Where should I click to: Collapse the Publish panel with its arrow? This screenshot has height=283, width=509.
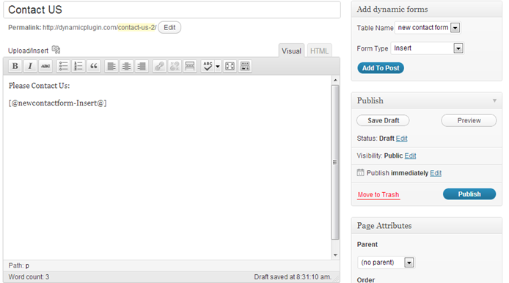(x=494, y=100)
